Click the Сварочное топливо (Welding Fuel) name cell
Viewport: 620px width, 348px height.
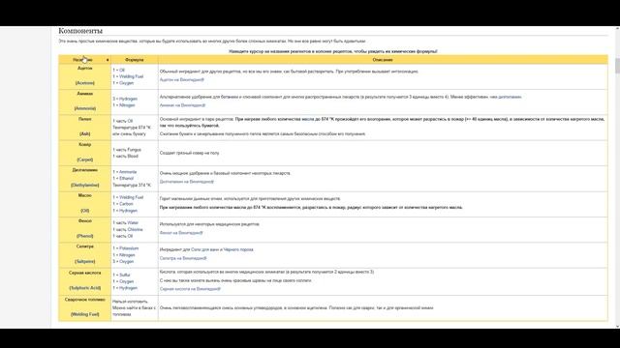click(x=84, y=308)
